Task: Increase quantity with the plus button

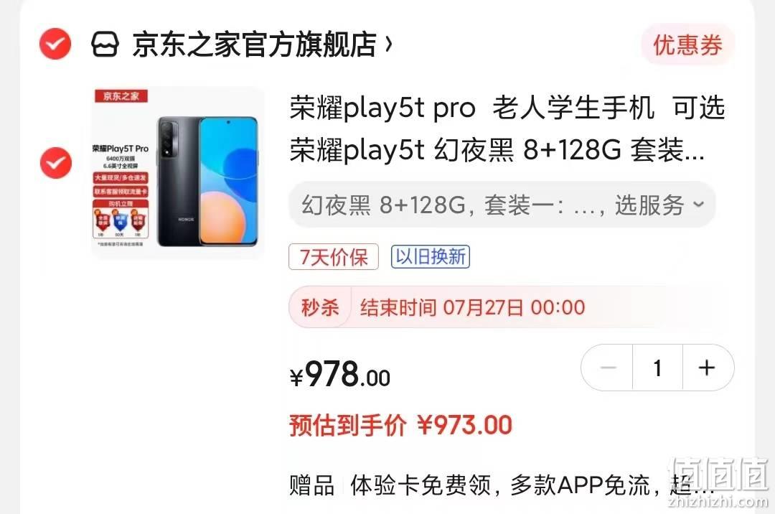Action: [x=708, y=368]
